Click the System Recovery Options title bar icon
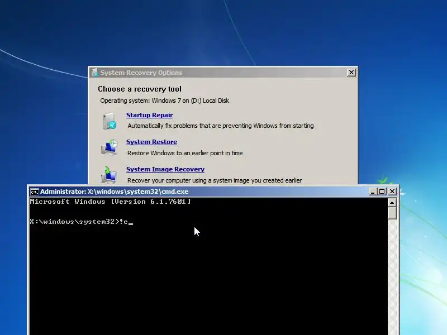This screenshot has width=447, height=335. [x=94, y=73]
